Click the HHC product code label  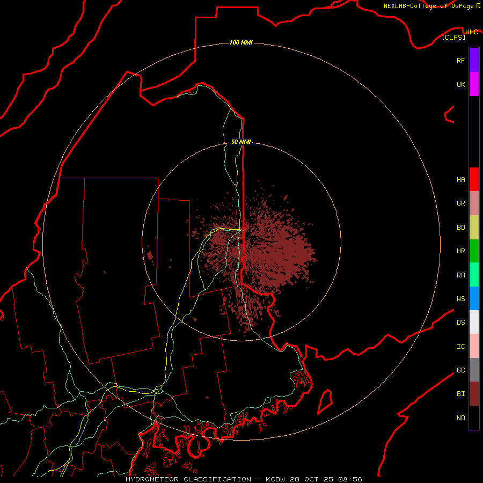point(471,32)
